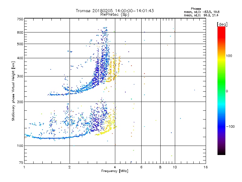
Task: Click y-axis tick label '100'
Action: click(x=20, y=146)
